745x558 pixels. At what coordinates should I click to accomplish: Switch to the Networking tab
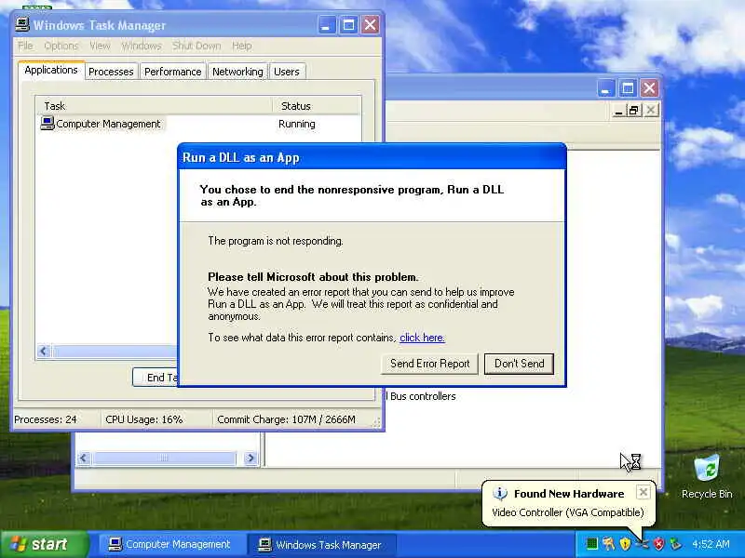[237, 72]
